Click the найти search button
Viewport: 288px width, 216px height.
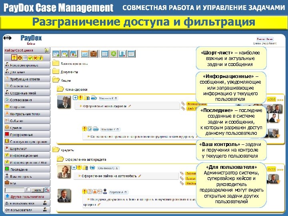[38, 190]
